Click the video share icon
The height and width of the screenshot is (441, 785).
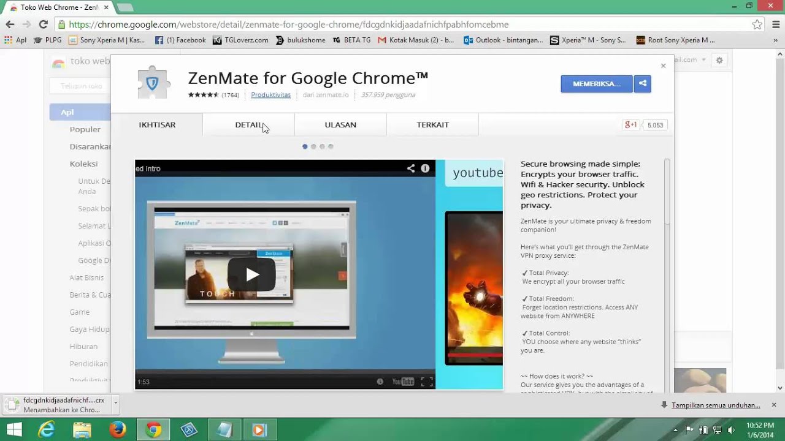pyautogui.click(x=410, y=168)
